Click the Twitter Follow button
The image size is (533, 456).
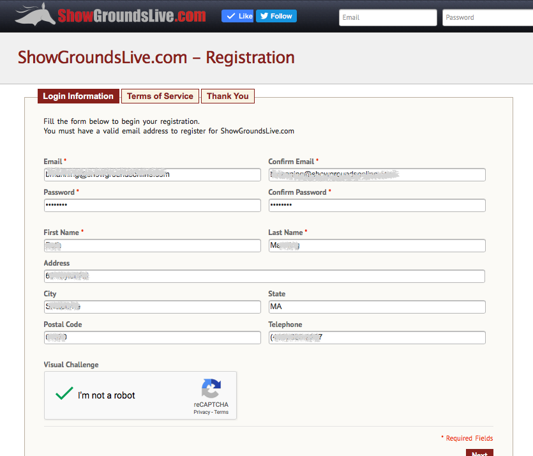276,16
